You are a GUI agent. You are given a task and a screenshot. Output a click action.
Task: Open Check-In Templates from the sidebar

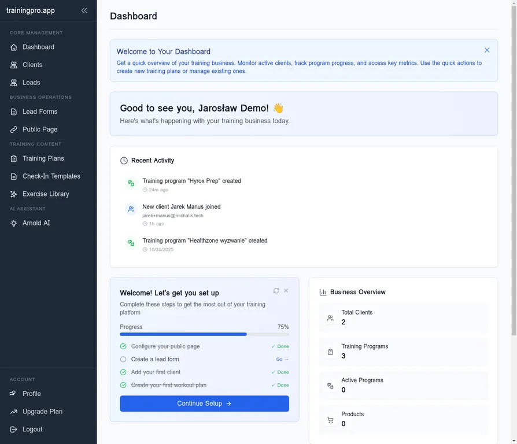[x=51, y=176]
